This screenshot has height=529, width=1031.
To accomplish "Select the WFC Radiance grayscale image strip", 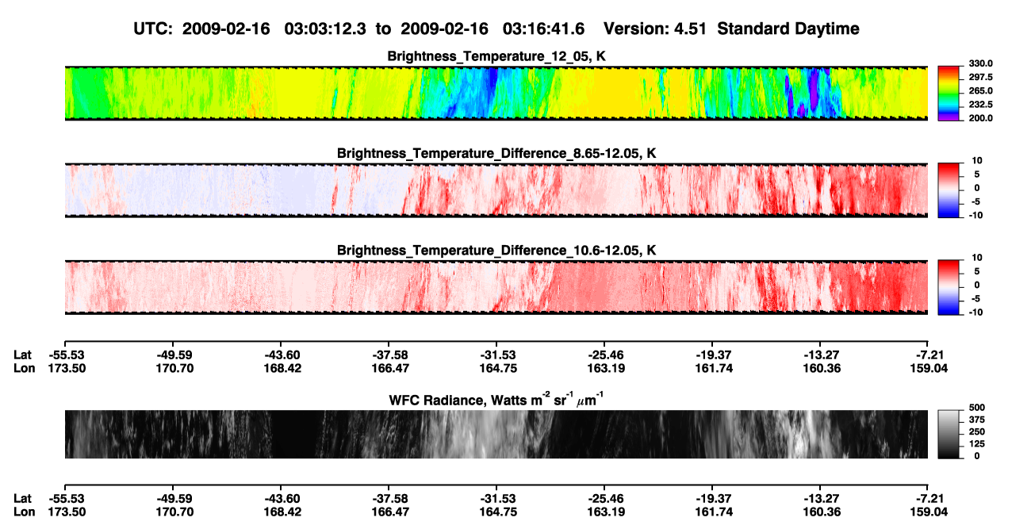I will 496,435.
